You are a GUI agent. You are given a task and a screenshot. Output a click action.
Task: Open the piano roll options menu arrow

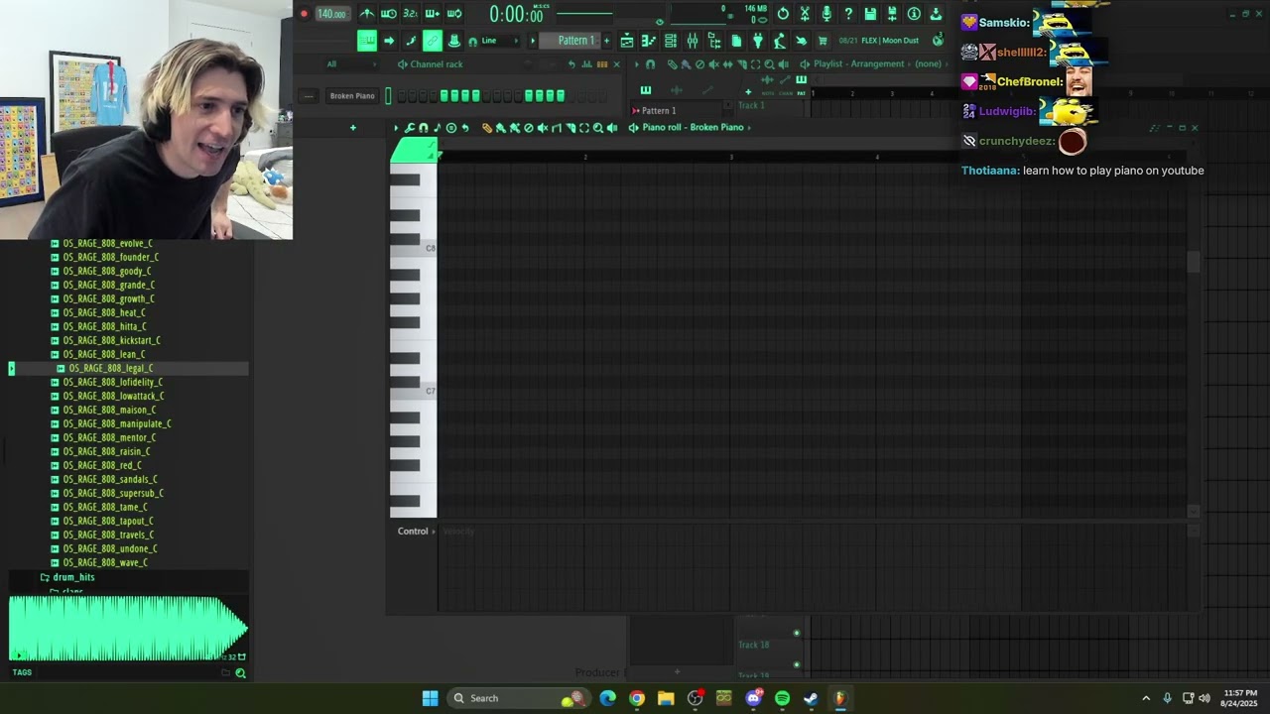tap(396, 128)
